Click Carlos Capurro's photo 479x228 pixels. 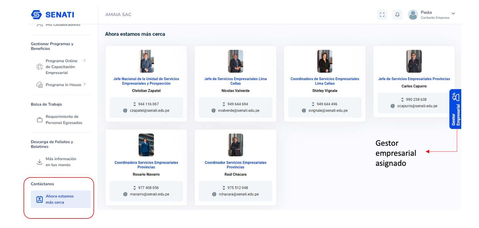tap(414, 61)
